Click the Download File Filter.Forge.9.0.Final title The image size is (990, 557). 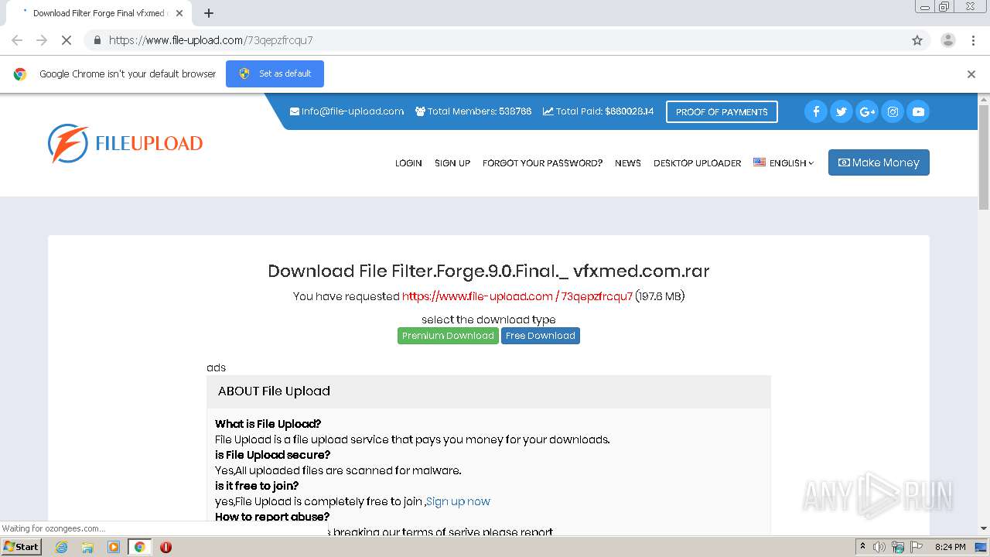[488, 271]
